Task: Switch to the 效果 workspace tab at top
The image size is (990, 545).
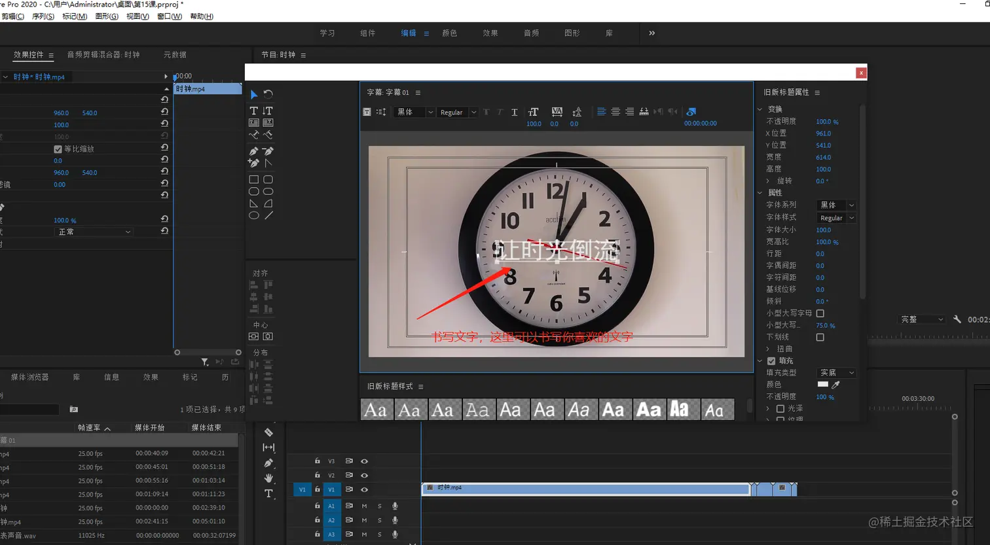Action: [490, 33]
